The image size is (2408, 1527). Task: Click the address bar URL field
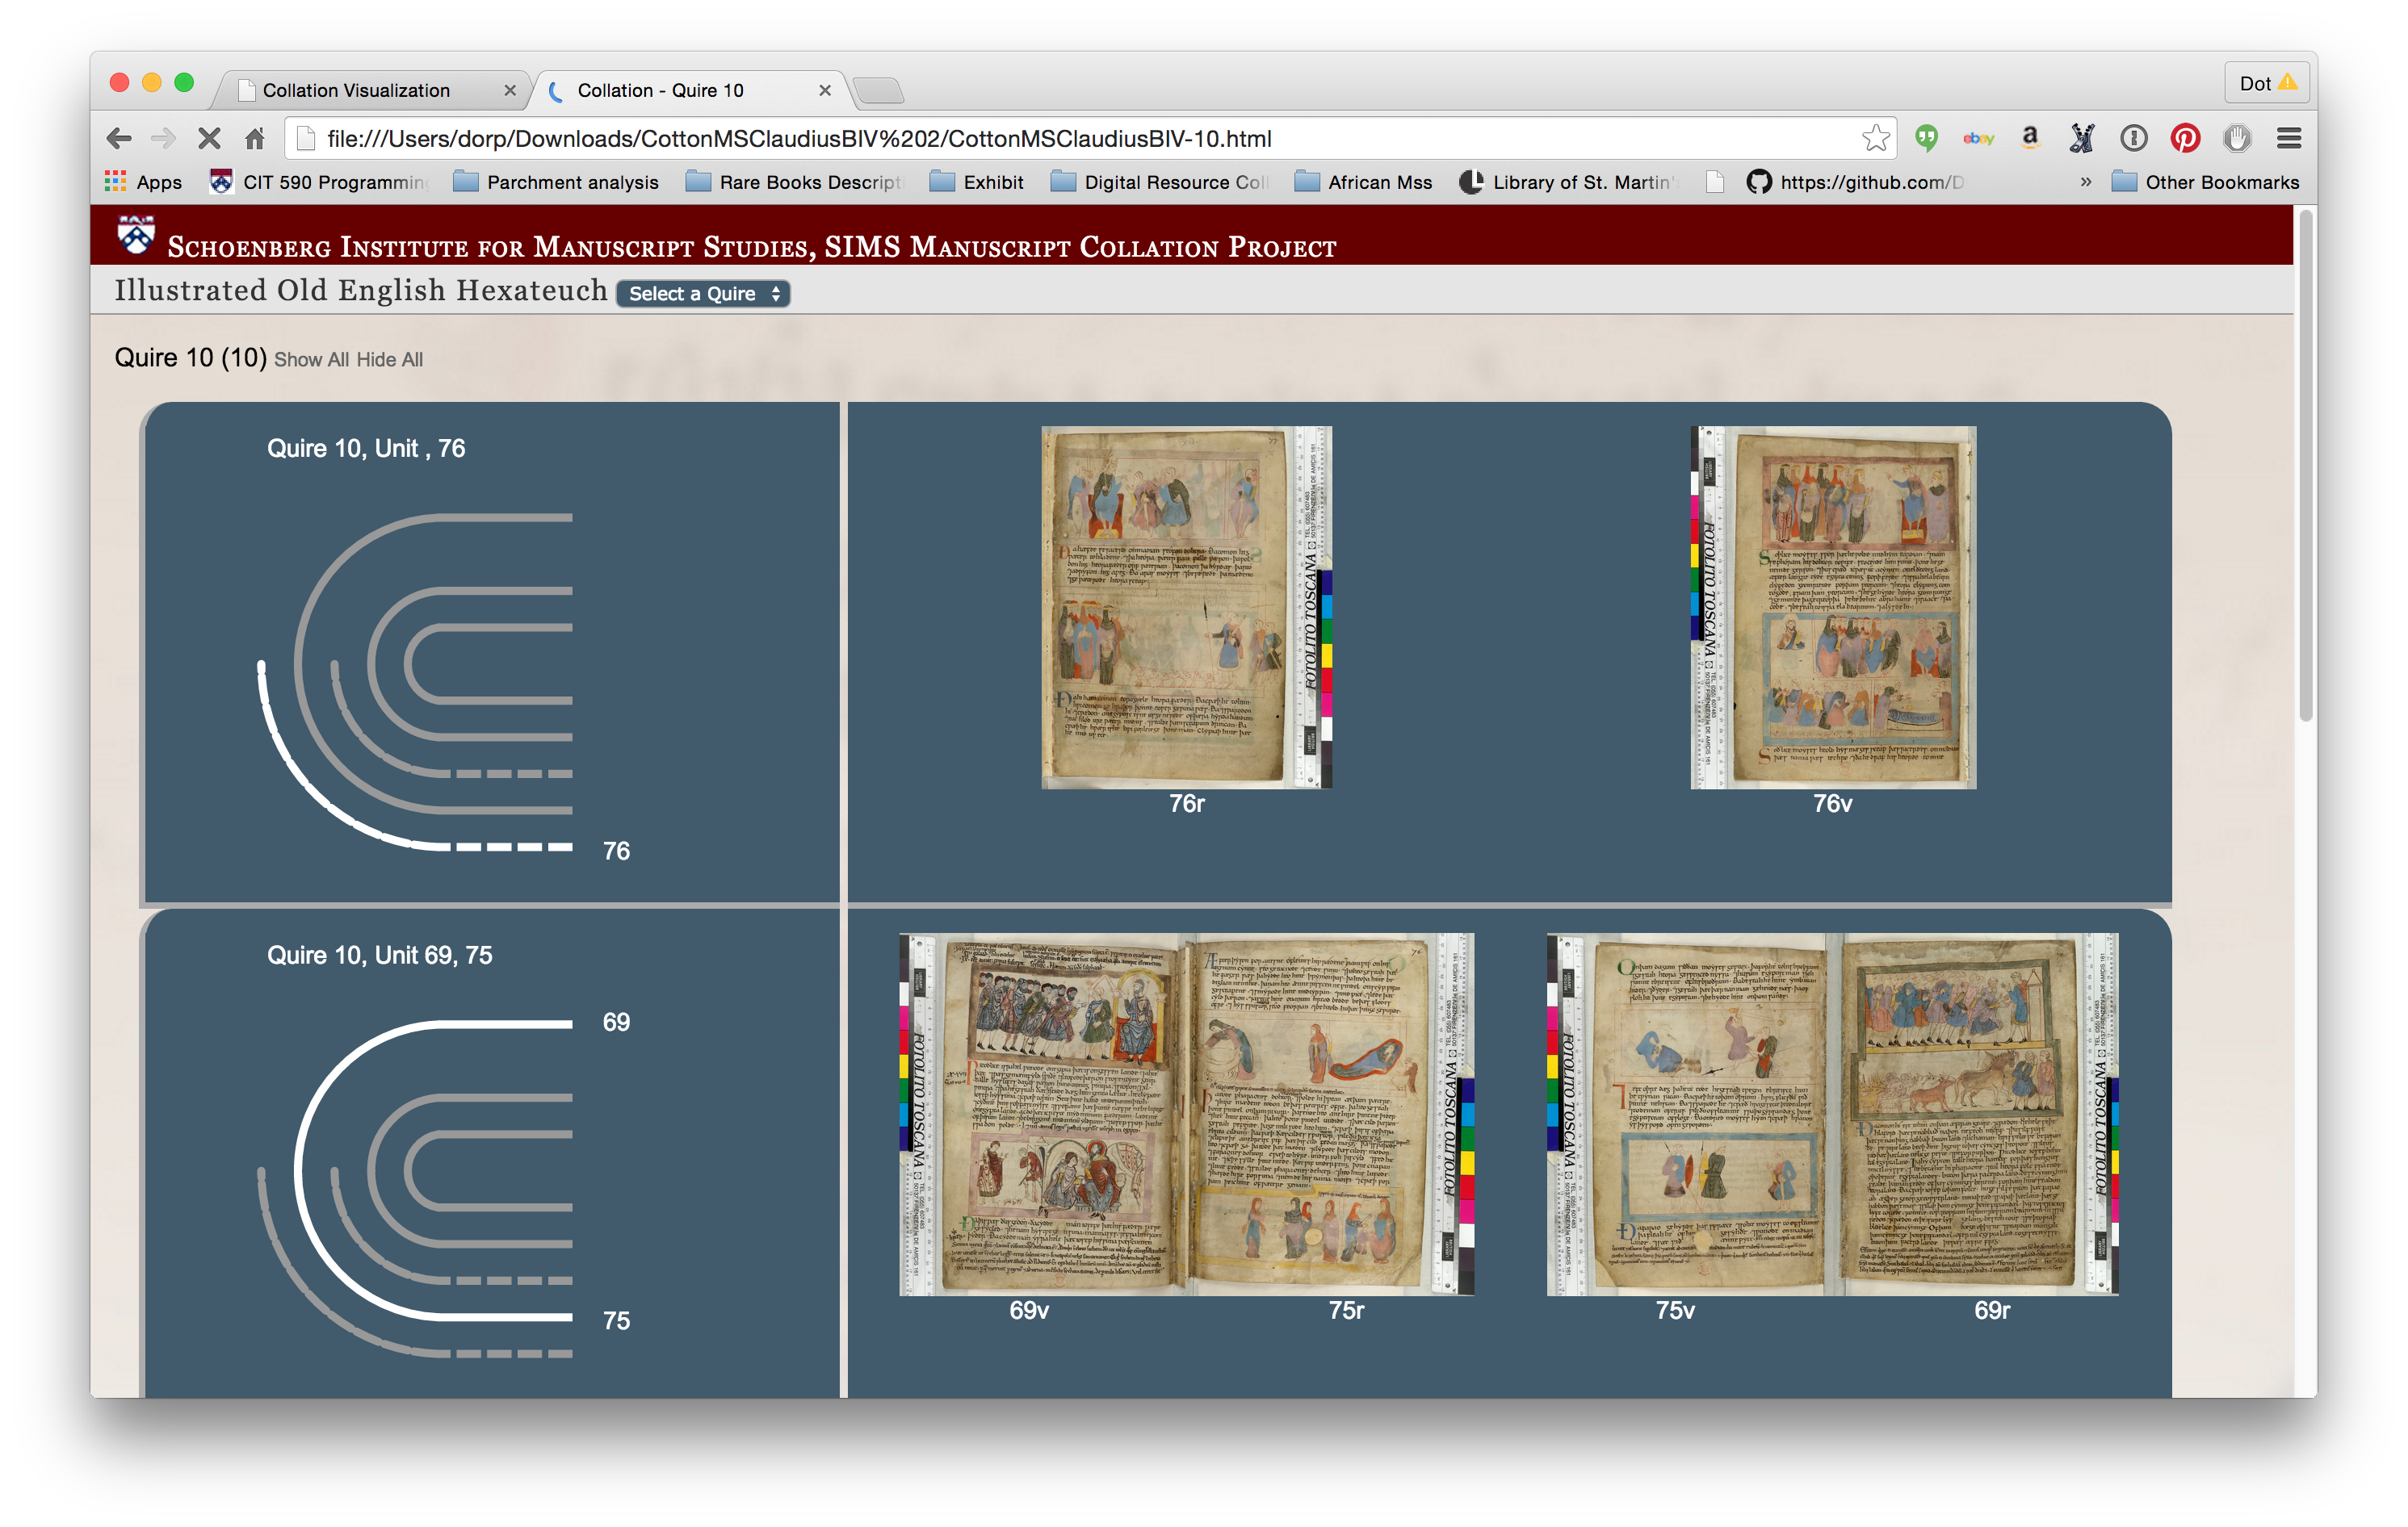click(x=1090, y=138)
